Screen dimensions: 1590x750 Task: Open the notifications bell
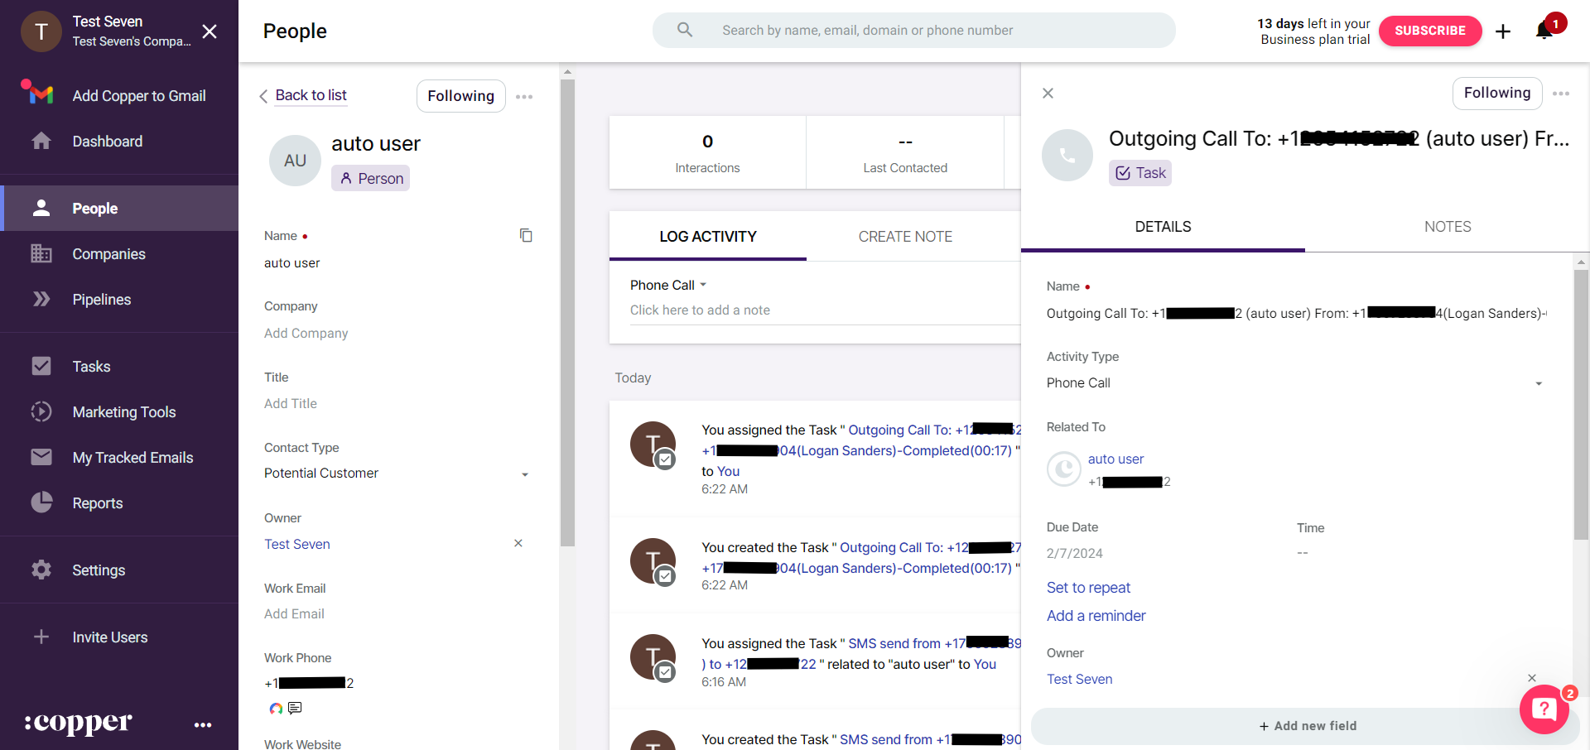click(1544, 31)
